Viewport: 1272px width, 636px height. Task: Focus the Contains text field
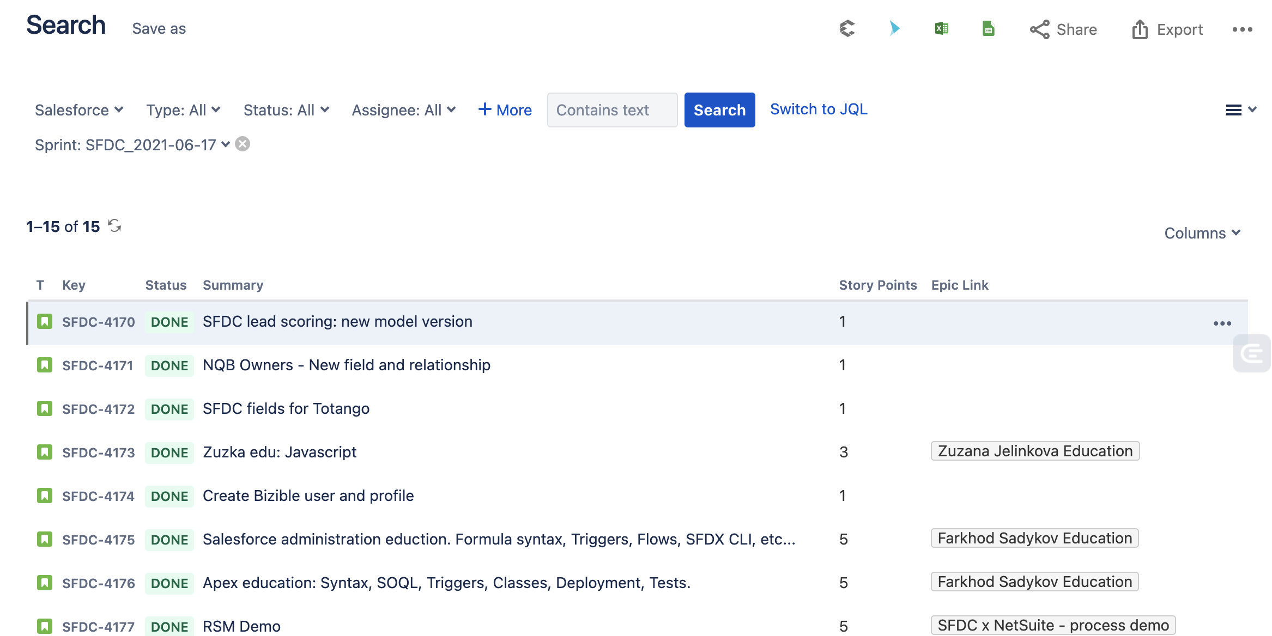point(612,110)
